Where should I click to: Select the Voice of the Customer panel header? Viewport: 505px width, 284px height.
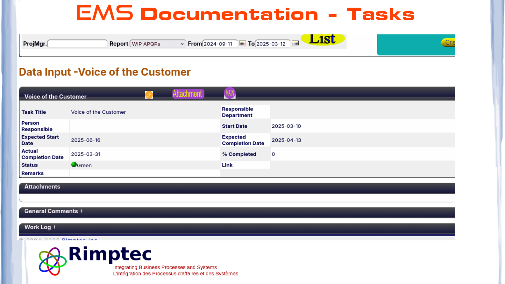55,96
